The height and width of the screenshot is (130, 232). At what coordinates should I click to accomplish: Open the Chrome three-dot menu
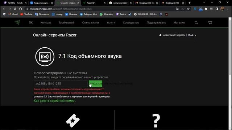coord(228,9)
